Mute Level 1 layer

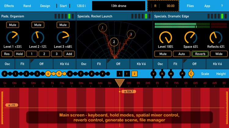pos(13,25)
